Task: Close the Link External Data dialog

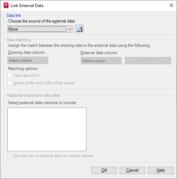Action: (x=171, y=5)
